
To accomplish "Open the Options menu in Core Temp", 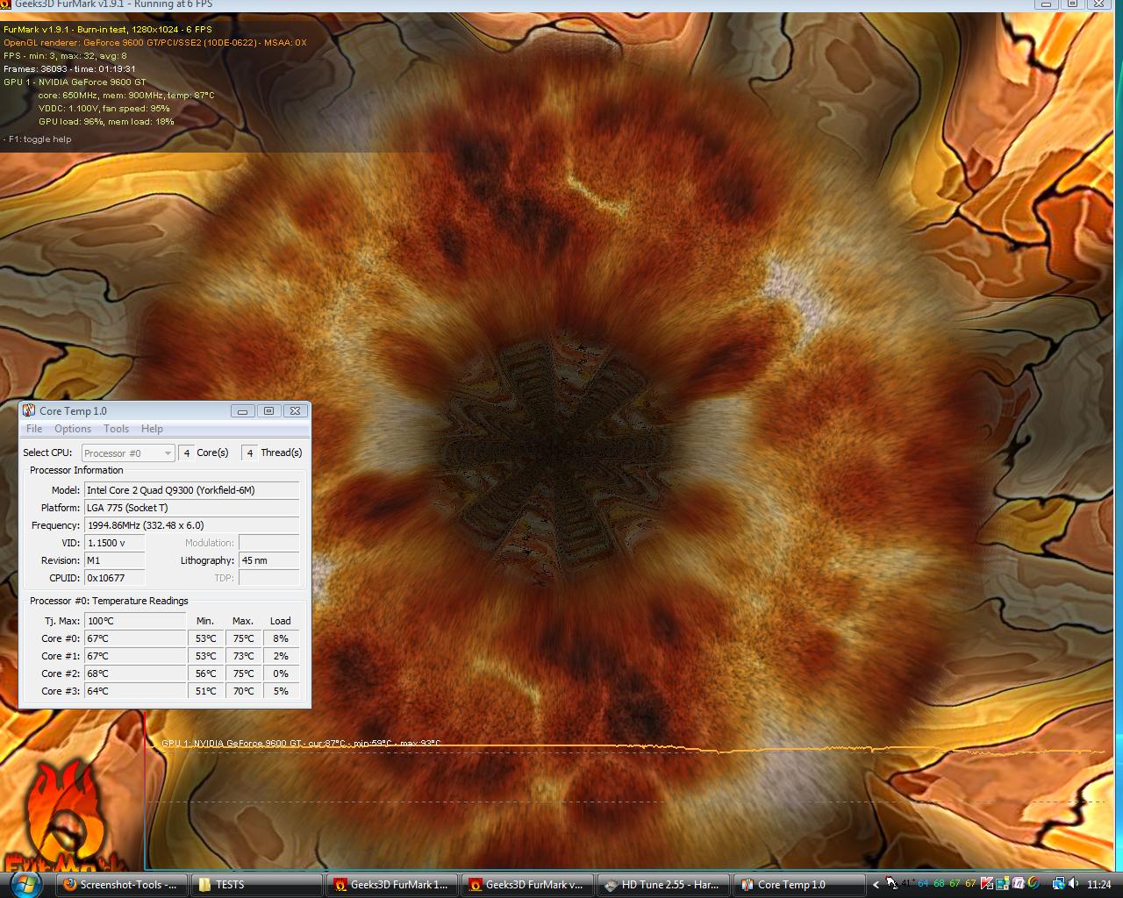I will point(73,429).
